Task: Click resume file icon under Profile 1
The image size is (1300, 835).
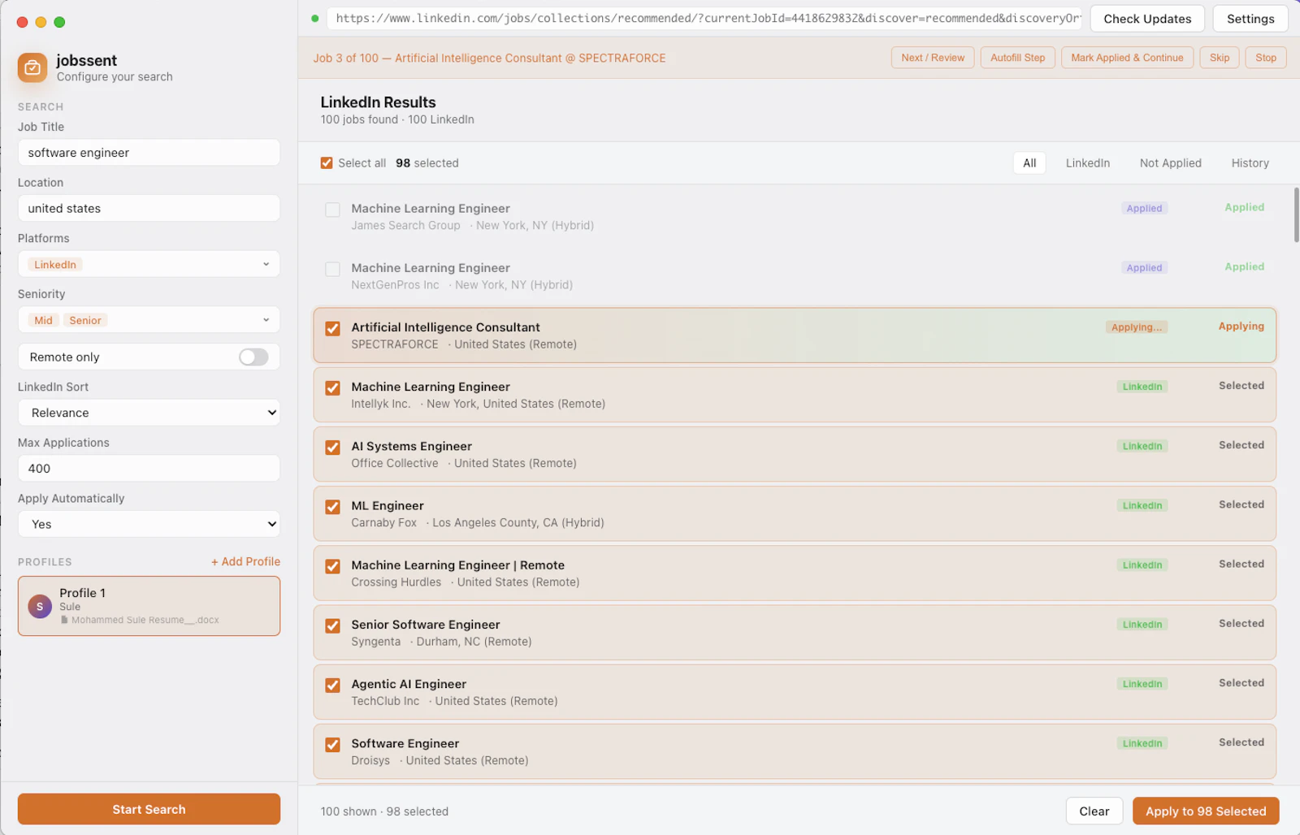Action: coord(64,620)
